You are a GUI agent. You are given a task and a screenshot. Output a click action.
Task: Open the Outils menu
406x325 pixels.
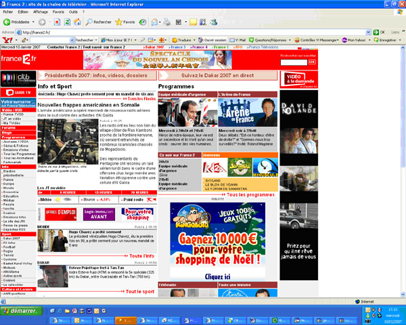[x=82, y=12]
